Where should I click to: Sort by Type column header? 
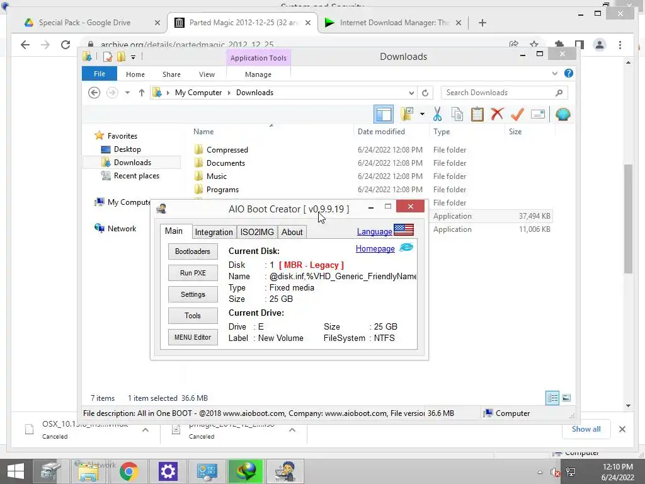point(442,132)
